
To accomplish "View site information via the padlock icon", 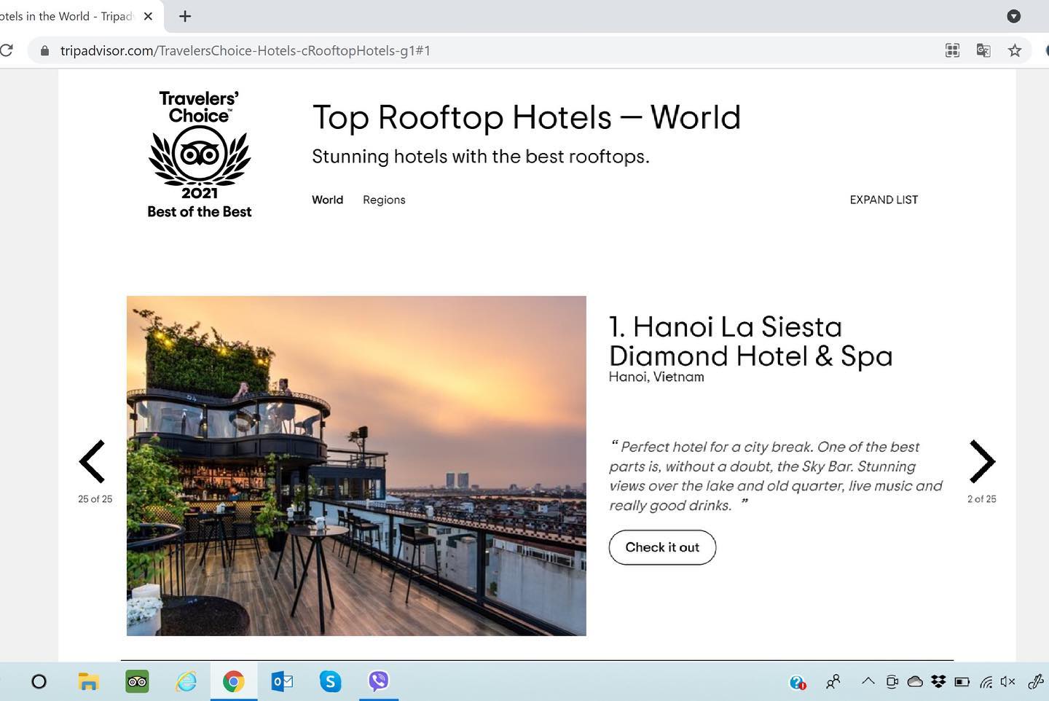I will [44, 50].
